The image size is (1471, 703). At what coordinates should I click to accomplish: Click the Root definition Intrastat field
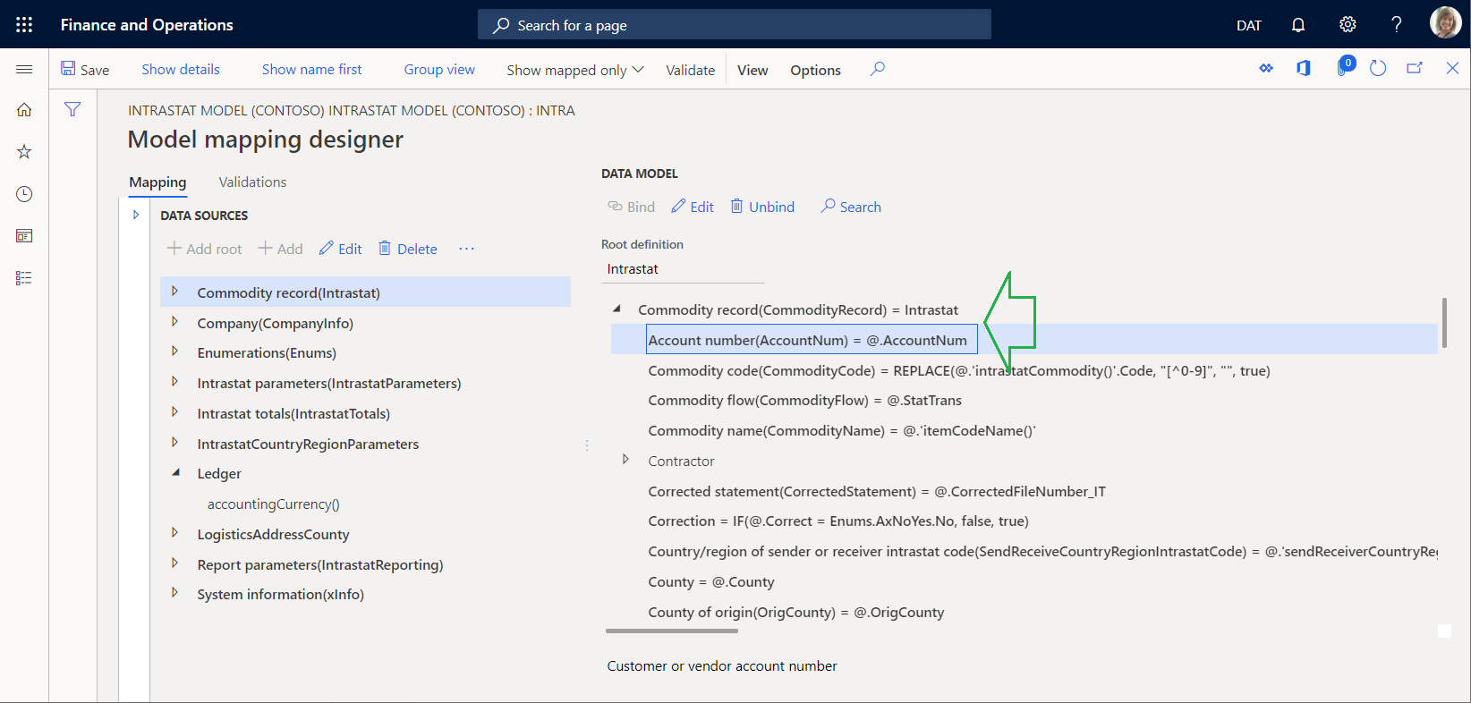(683, 269)
